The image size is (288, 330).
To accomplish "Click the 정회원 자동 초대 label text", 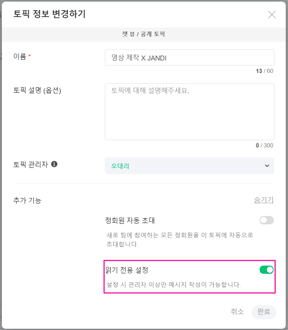I will (x=130, y=220).
